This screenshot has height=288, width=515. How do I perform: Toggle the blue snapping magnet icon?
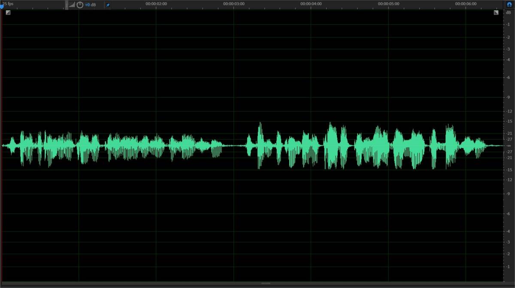pos(509,4)
